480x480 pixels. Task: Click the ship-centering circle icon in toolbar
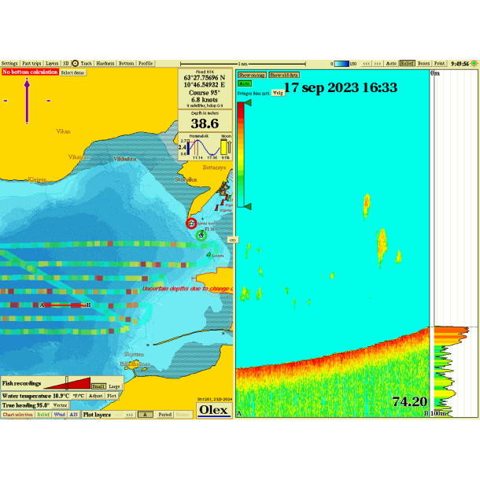76,64
